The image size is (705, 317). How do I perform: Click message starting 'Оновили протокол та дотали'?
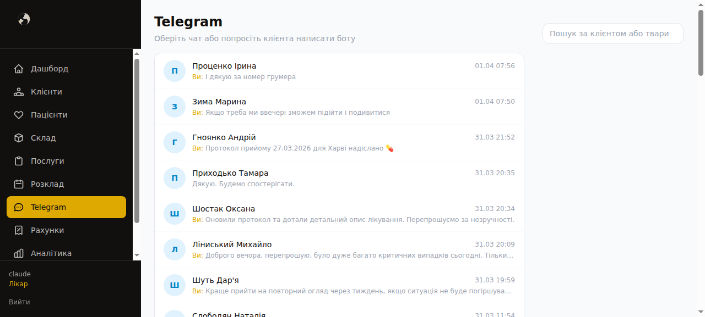[x=360, y=220]
